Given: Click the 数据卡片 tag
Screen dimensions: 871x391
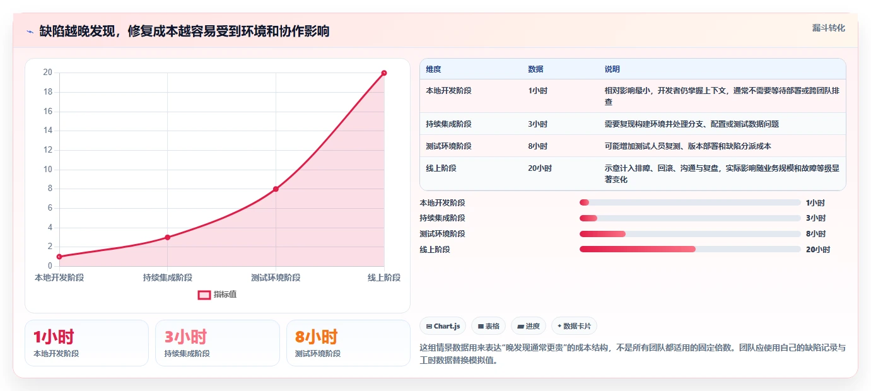Looking at the screenshot, I should click(574, 326).
